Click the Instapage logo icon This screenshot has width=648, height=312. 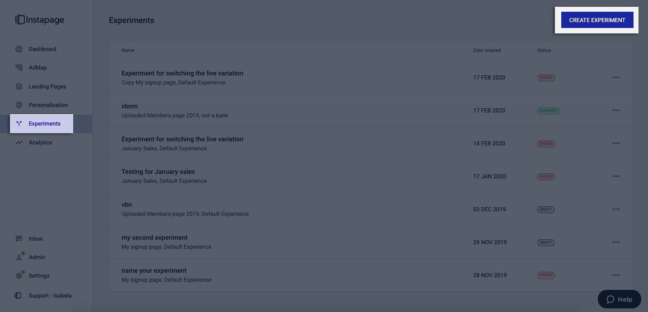20,20
